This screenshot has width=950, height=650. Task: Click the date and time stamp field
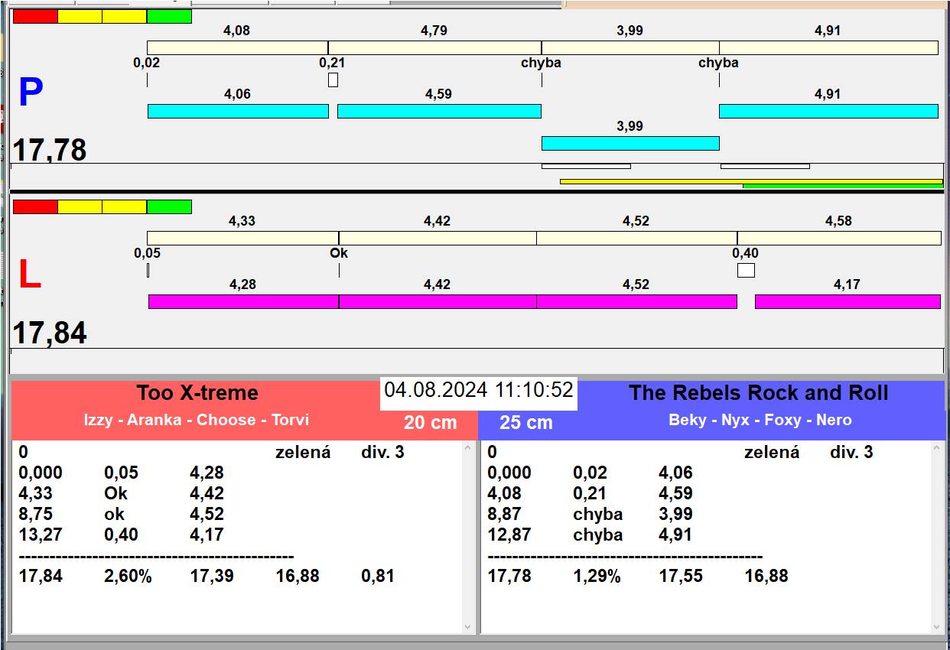(x=478, y=390)
